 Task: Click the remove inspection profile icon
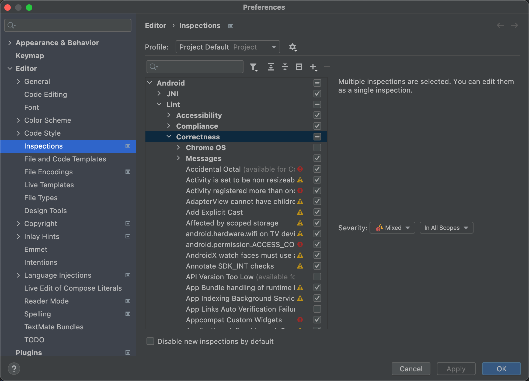coord(327,67)
